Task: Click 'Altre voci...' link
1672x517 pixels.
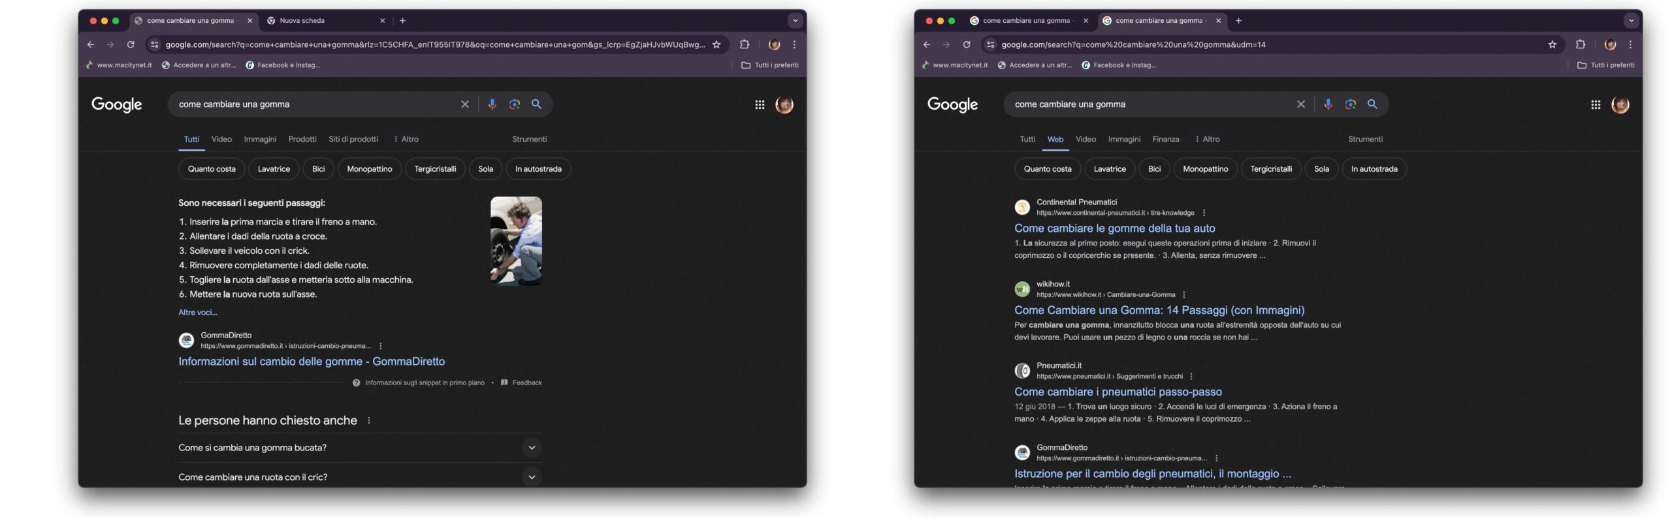Action: click(198, 312)
